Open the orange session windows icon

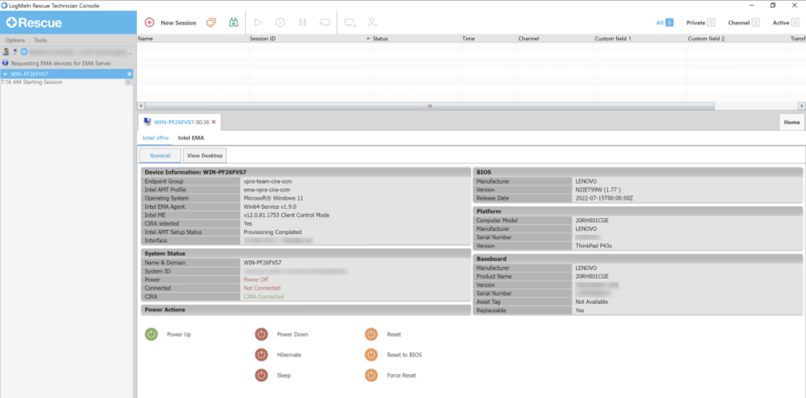pos(211,22)
